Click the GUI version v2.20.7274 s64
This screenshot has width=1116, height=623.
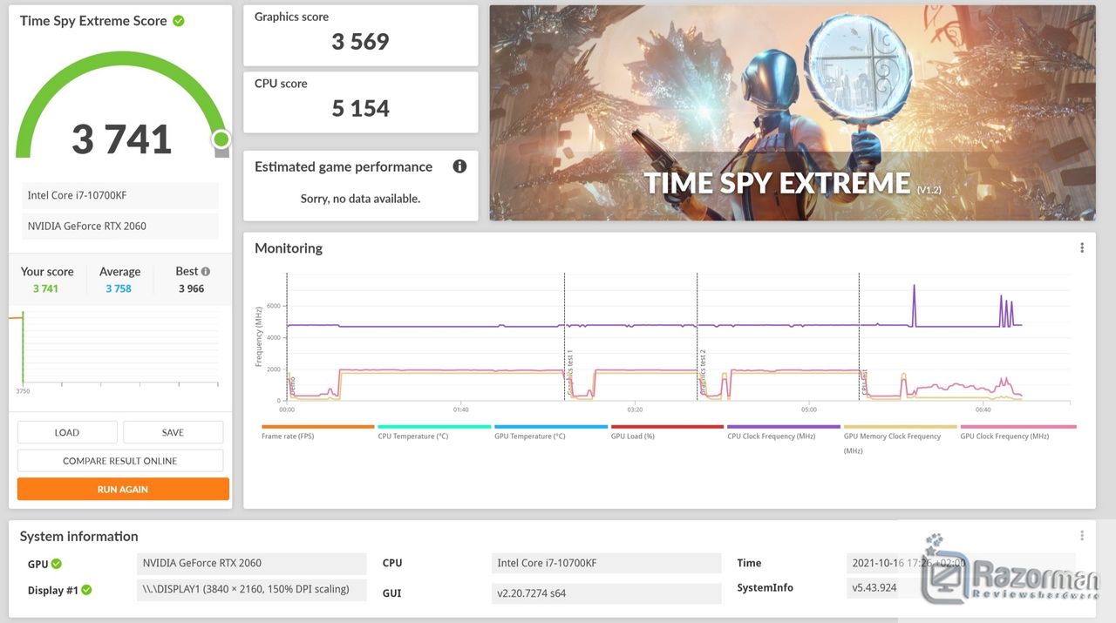[x=607, y=593]
